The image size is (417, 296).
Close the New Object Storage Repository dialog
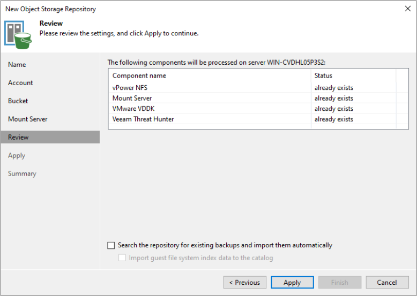(408, 9)
